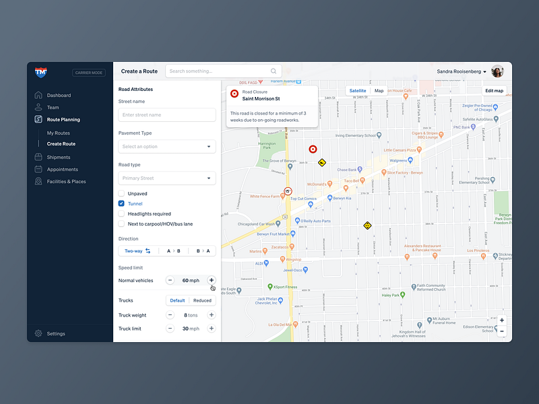Open Settings at the bottom of the sidebar
This screenshot has width=539, height=404.
(55, 333)
